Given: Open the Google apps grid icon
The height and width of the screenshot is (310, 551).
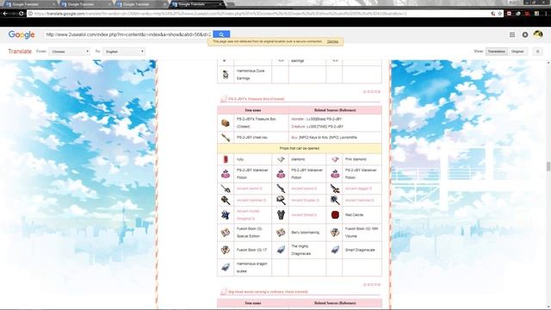Looking at the screenshot, I should tap(512, 34).
